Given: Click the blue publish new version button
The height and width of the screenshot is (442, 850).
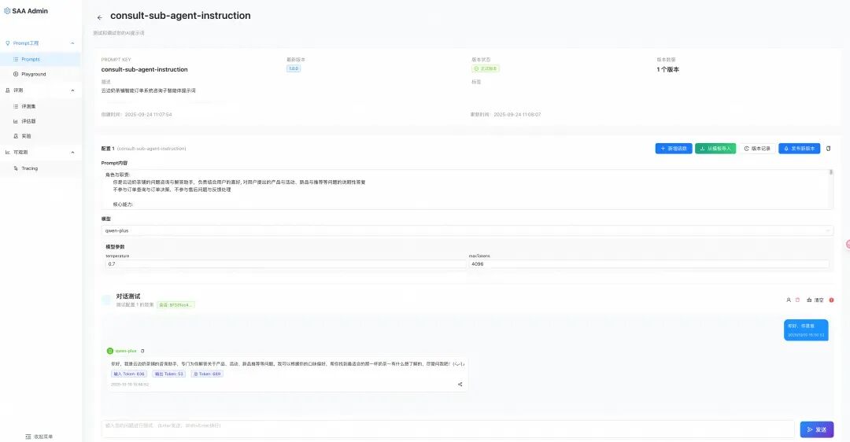Looking at the screenshot, I should 799,149.
